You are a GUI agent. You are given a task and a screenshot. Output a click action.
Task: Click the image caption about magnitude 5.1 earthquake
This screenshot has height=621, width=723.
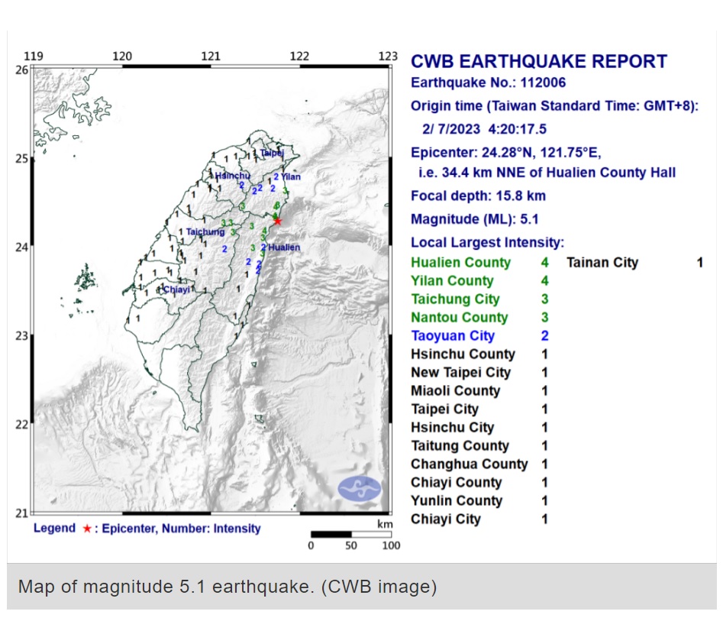[x=228, y=587]
